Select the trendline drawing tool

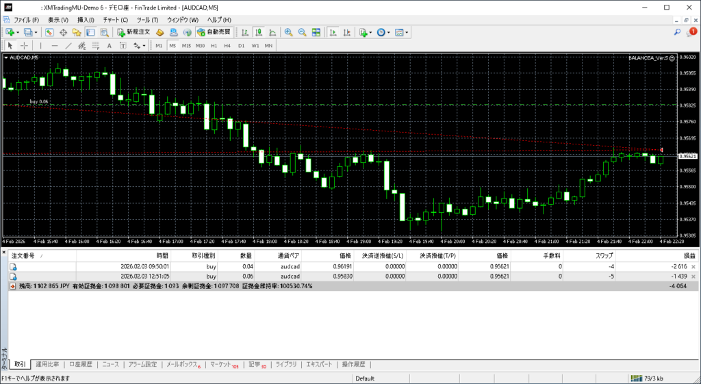68,45
